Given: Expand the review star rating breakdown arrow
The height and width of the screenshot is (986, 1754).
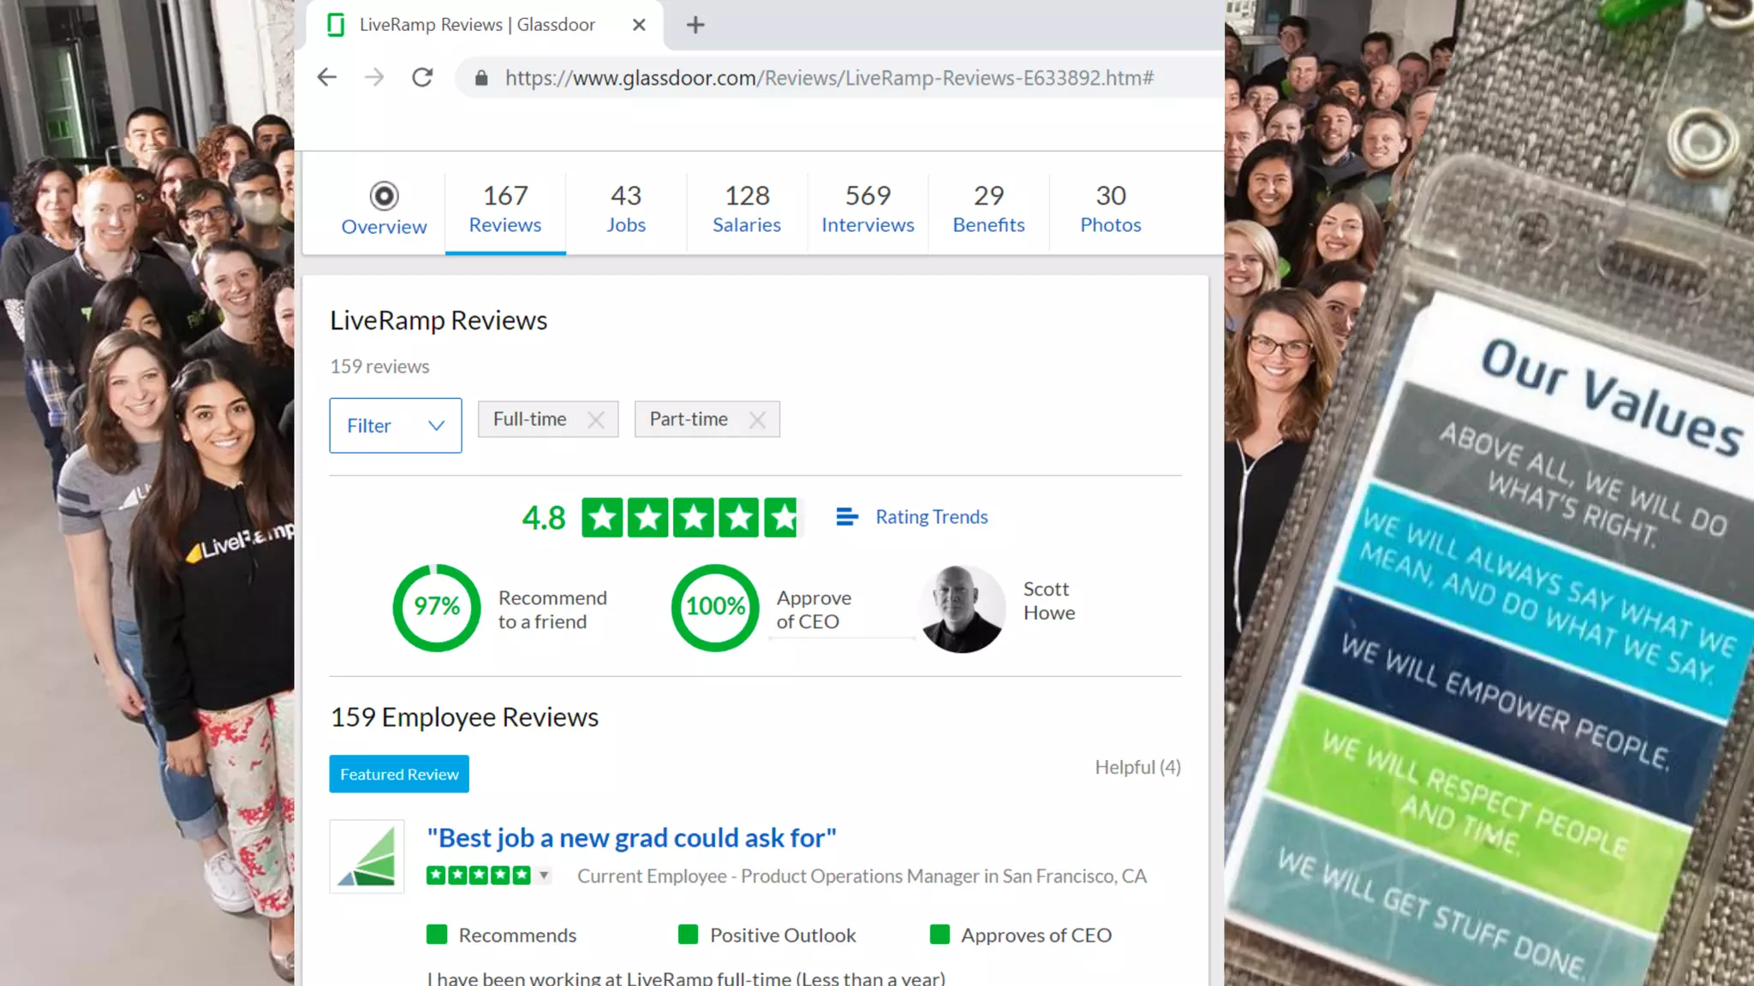Looking at the screenshot, I should 544,875.
